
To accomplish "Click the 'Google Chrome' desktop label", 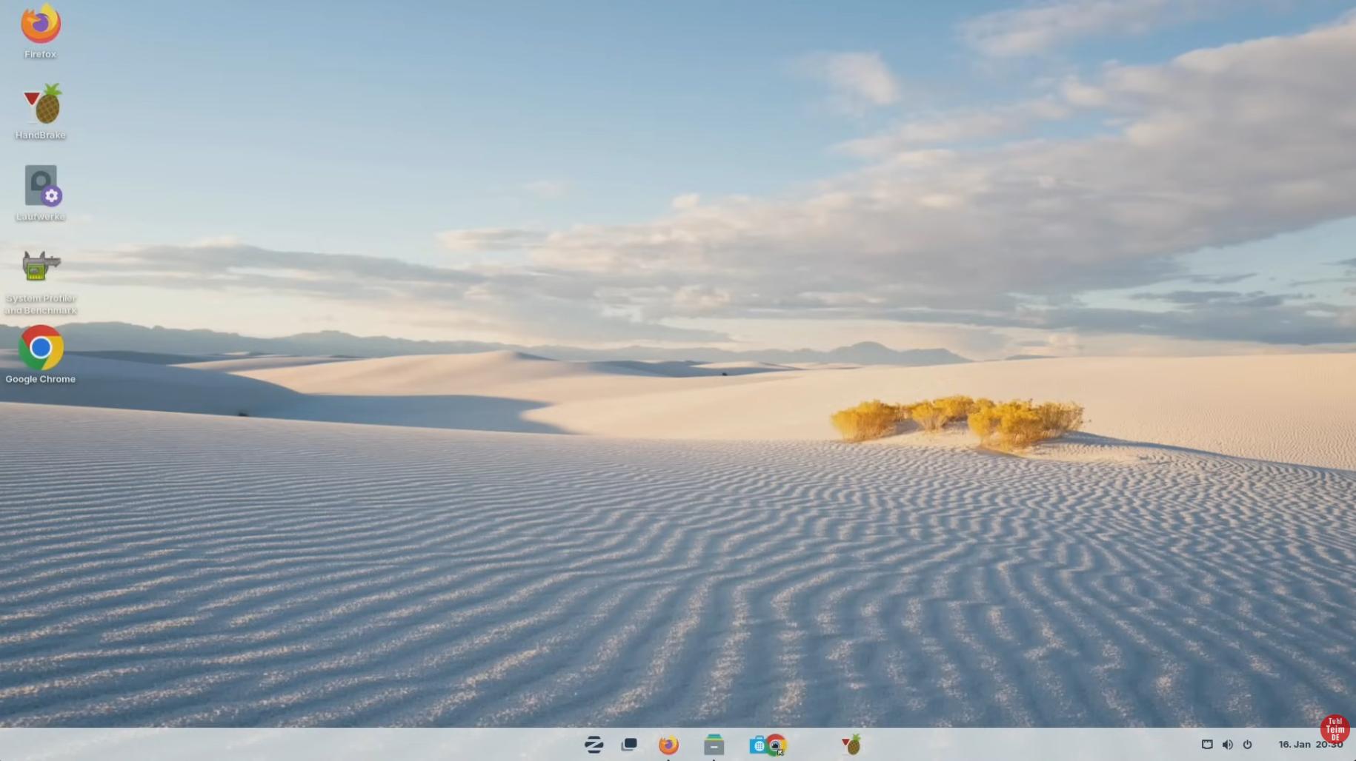I will pos(41,379).
